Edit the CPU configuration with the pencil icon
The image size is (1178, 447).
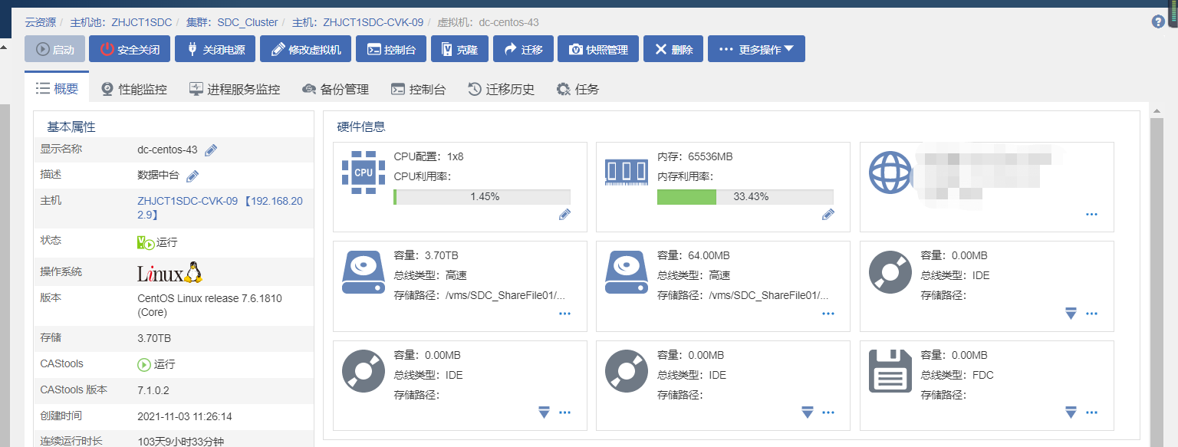(x=565, y=215)
